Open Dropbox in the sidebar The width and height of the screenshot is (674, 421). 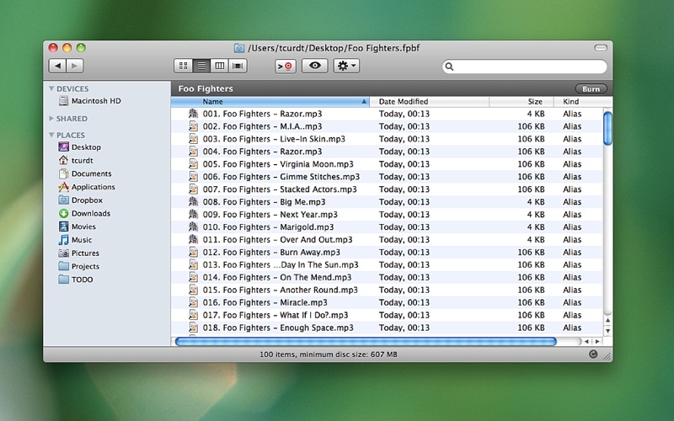[81, 200]
